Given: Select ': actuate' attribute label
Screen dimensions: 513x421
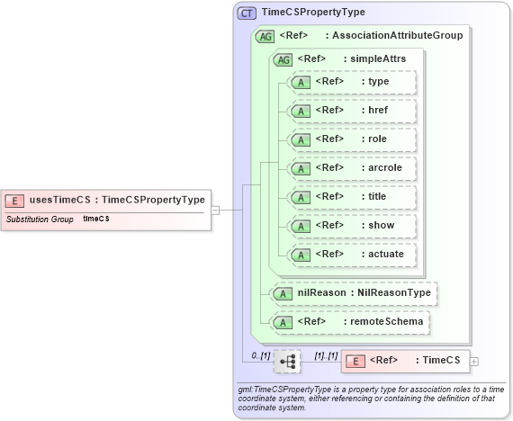Looking at the screenshot, I should (382, 254).
